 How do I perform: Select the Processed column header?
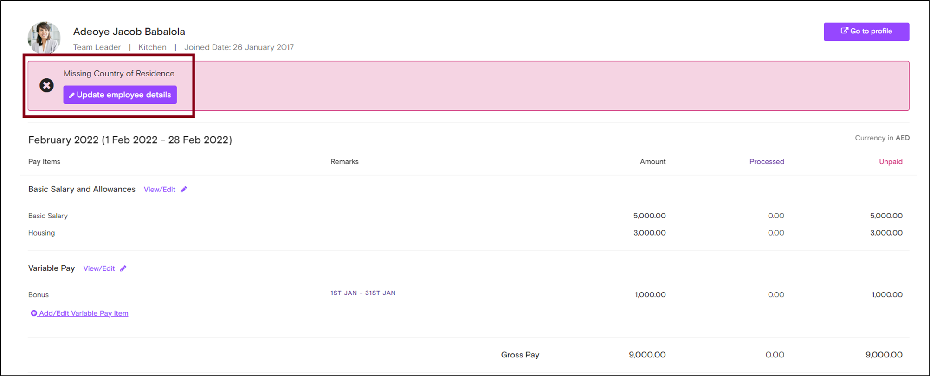pos(767,161)
